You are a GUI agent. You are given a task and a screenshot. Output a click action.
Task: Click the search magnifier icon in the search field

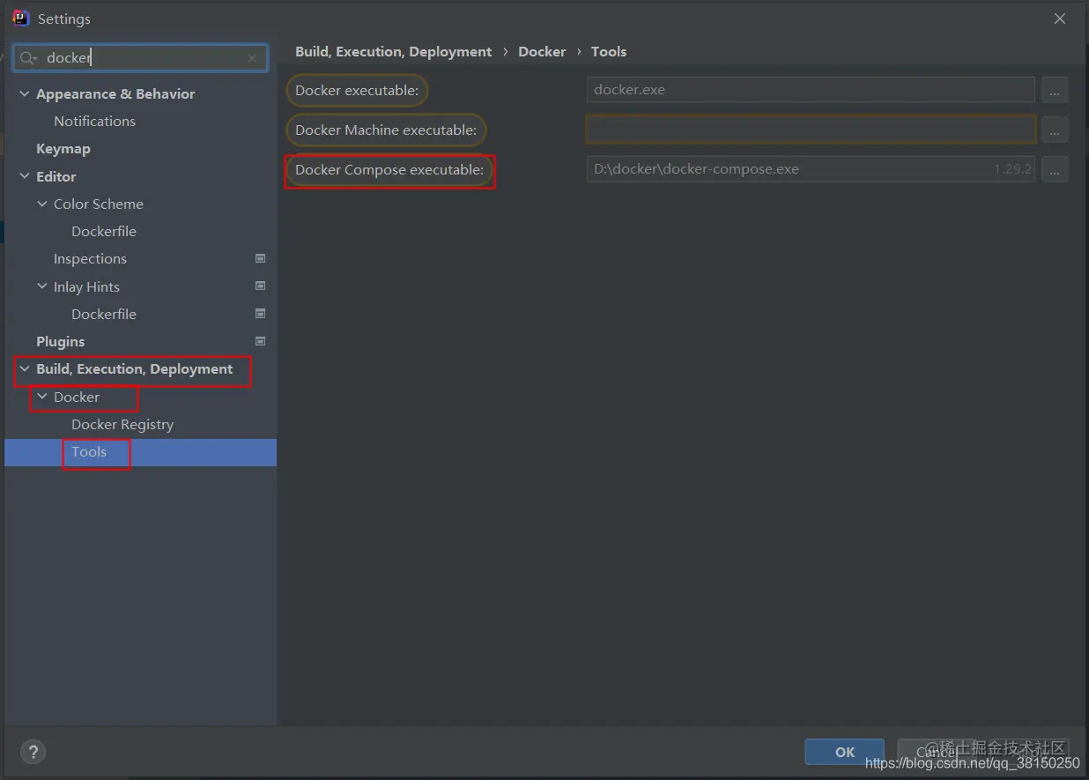[x=28, y=58]
